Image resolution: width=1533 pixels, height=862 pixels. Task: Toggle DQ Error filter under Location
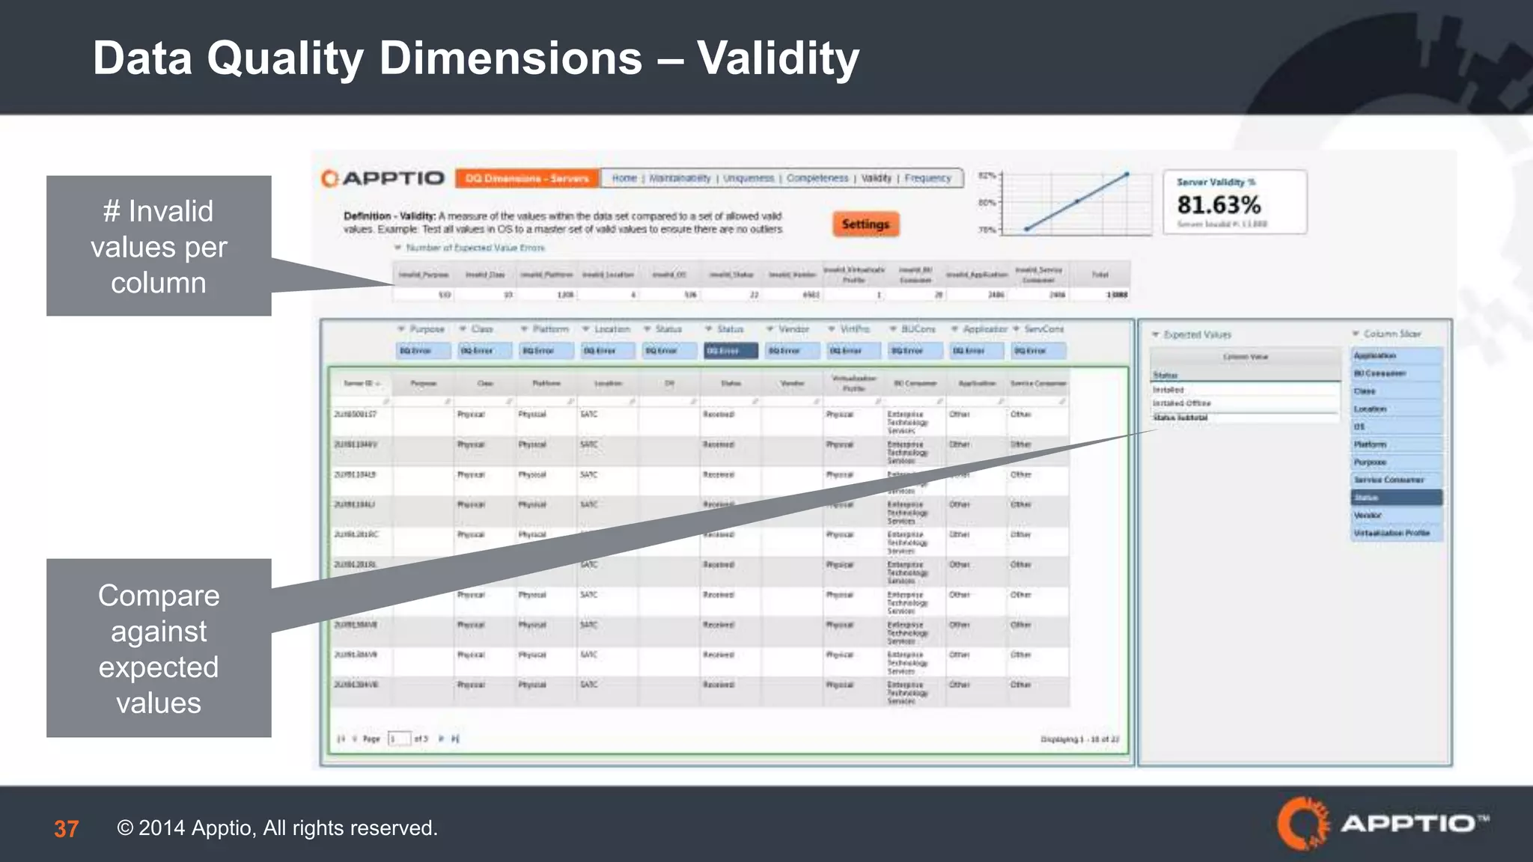pos(607,350)
